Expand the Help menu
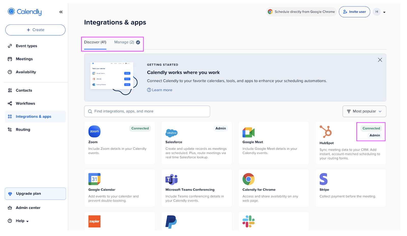 (22, 221)
